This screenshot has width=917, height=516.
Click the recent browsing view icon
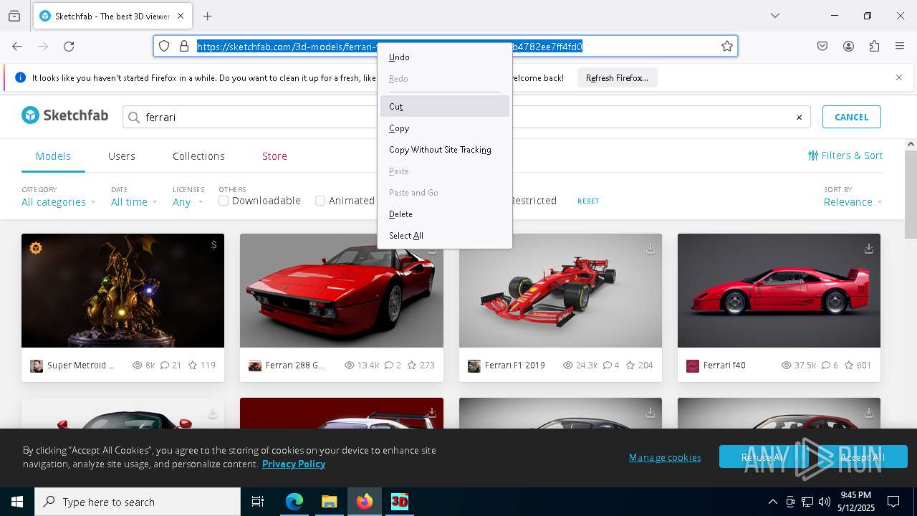point(14,16)
